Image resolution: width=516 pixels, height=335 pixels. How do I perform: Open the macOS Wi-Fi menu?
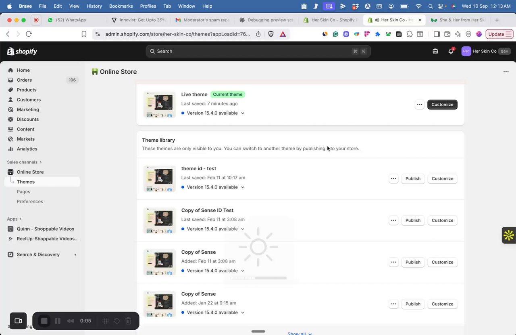418,6
